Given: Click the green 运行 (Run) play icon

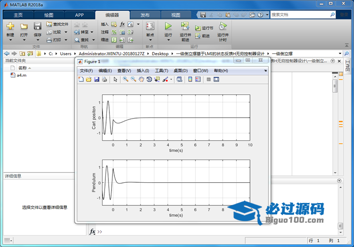Looking at the screenshot, I should tap(168, 26).
